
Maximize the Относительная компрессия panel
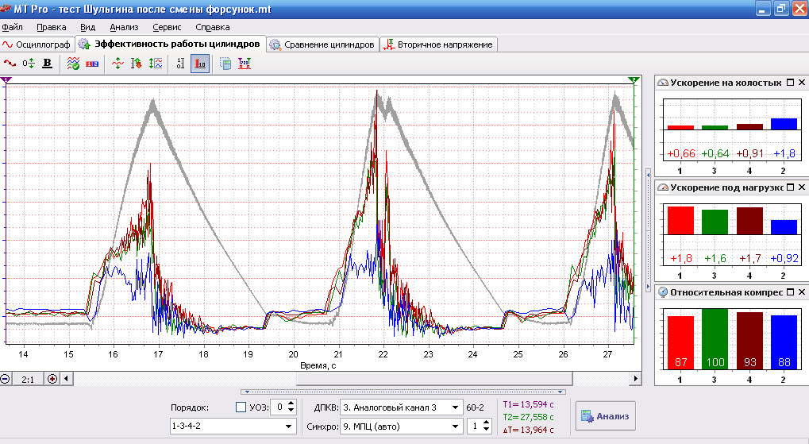(791, 292)
